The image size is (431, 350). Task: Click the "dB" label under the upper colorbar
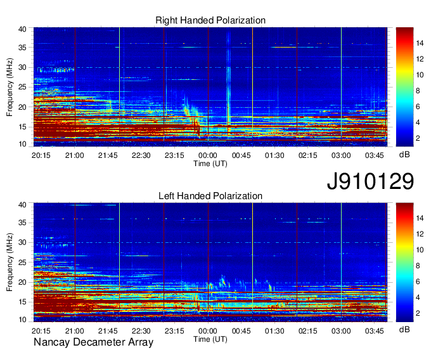[404, 155]
